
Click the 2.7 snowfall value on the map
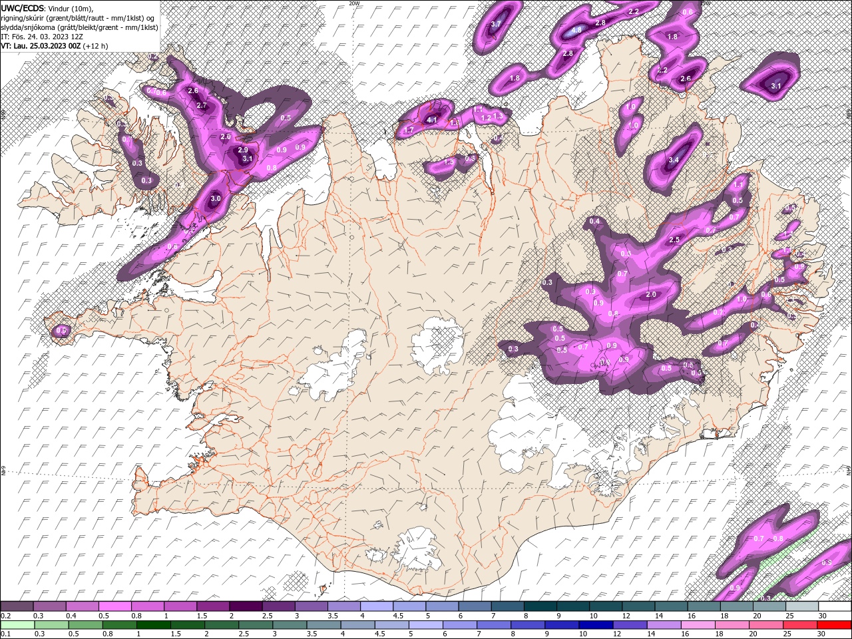pyautogui.click(x=202, y=106)
